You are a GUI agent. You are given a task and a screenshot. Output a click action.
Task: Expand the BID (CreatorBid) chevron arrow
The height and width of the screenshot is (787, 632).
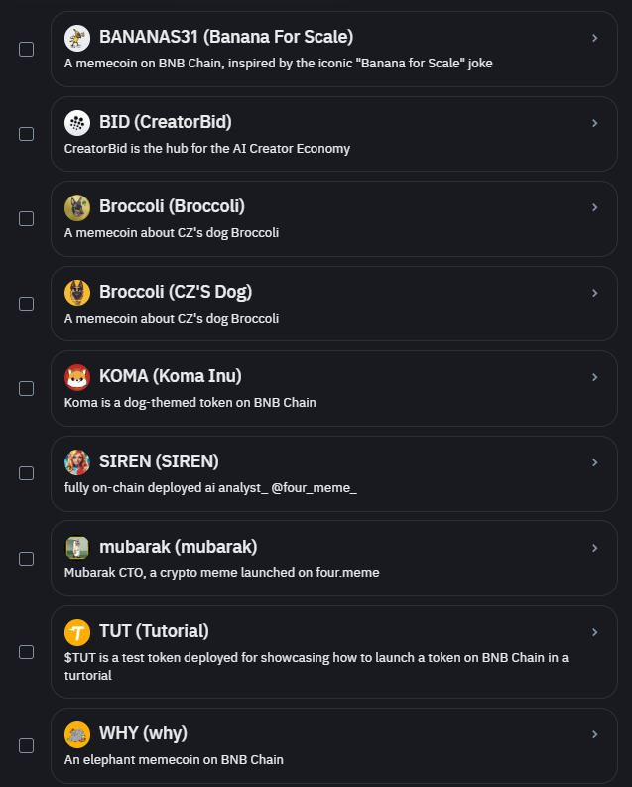pos(594,123)
